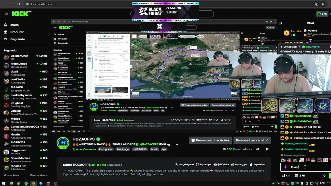Viewport: 331px width, 186px height.
Task: Select the HQZAOFPS tag
Action: click(140, 149)
